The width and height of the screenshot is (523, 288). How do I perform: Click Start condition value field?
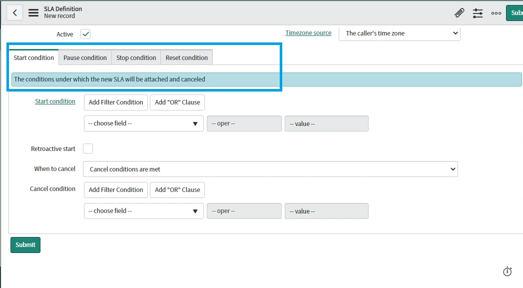pos(327,123)
